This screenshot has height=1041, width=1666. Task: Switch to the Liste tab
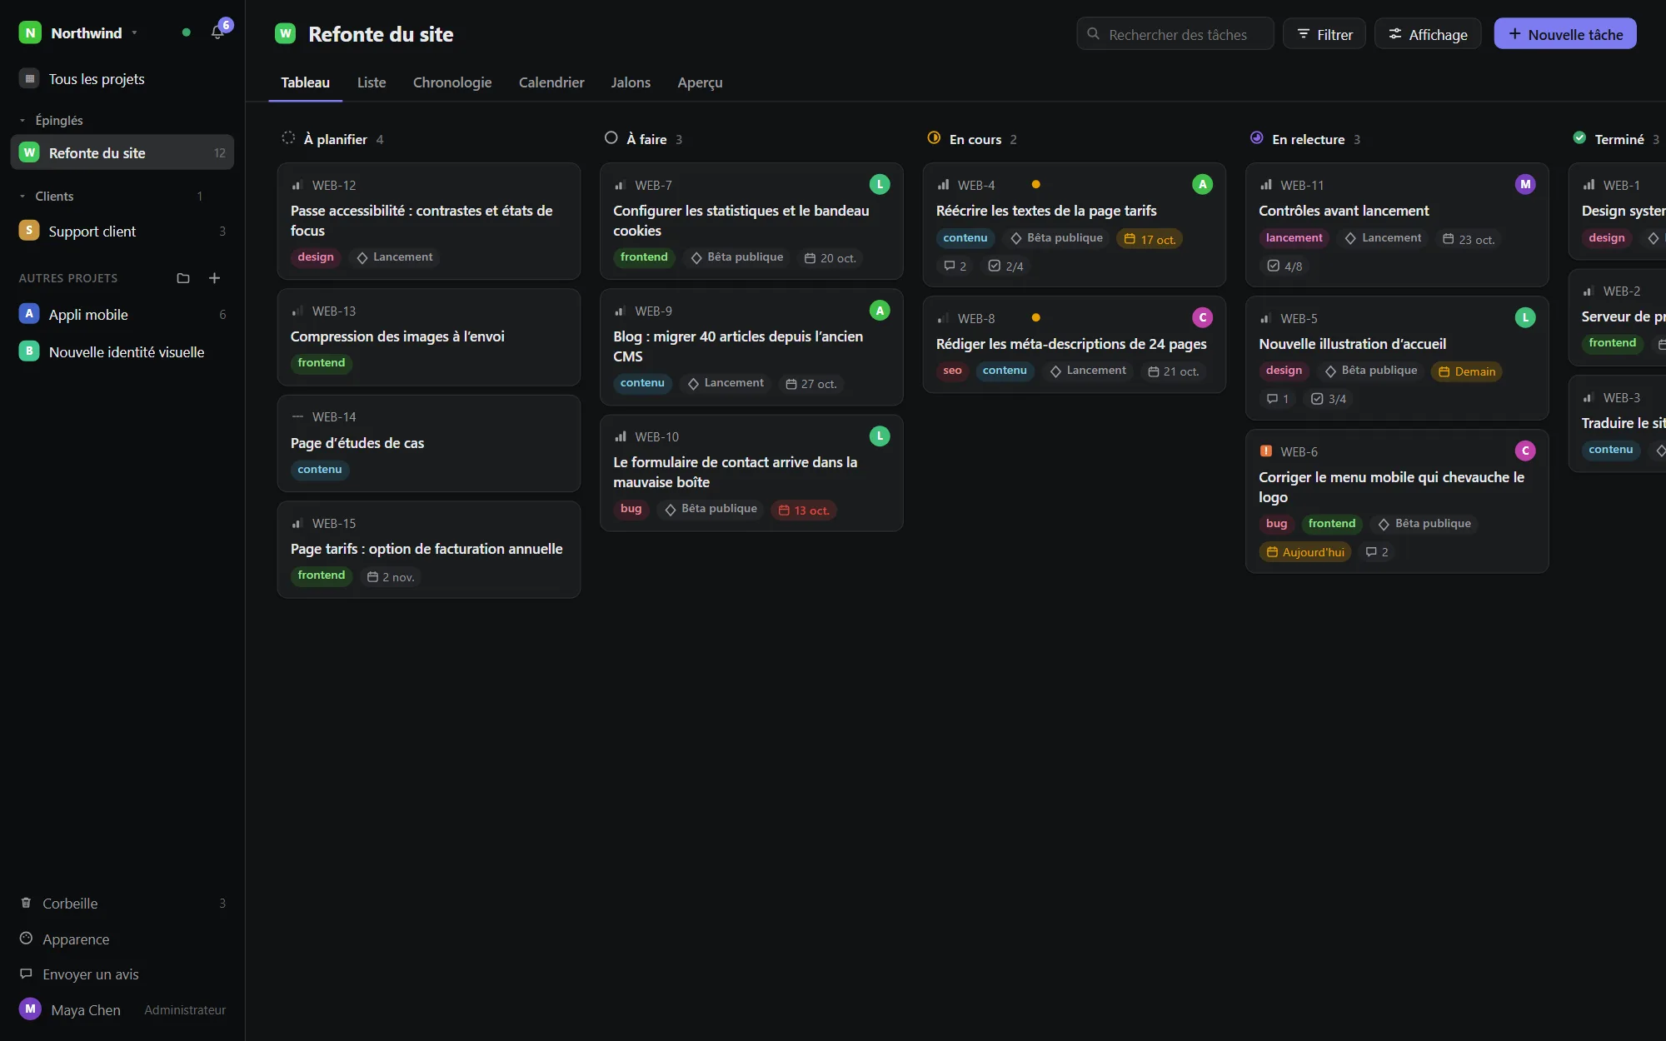[372, 82]
